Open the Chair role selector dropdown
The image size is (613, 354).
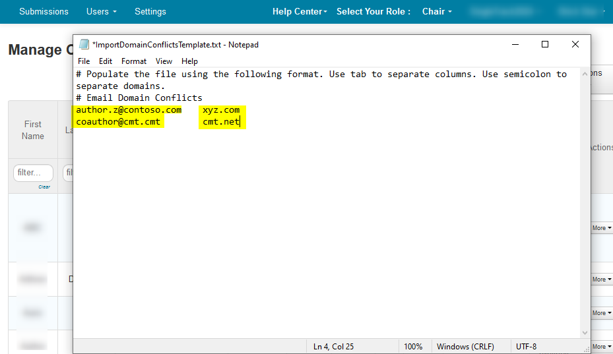[437, 11]
